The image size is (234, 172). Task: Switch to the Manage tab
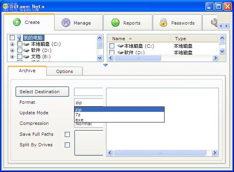click(79, 23)
